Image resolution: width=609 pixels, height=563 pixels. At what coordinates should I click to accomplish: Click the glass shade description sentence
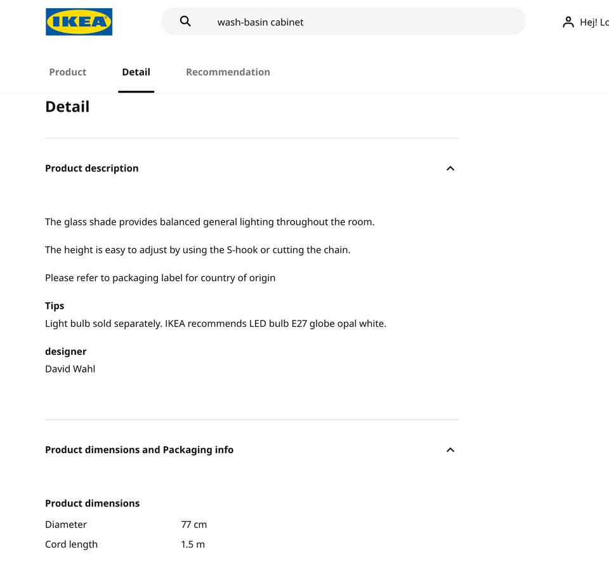tap(210, 222)
